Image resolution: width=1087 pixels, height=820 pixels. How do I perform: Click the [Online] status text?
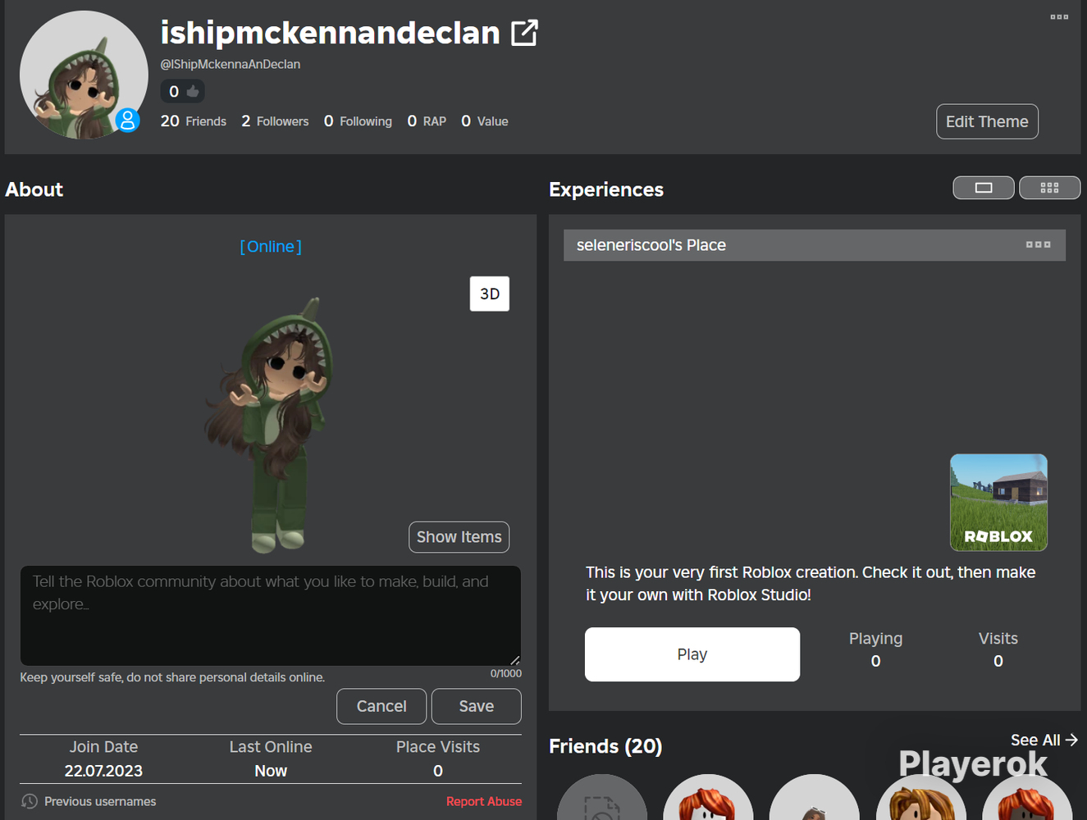tap(271, 246)
